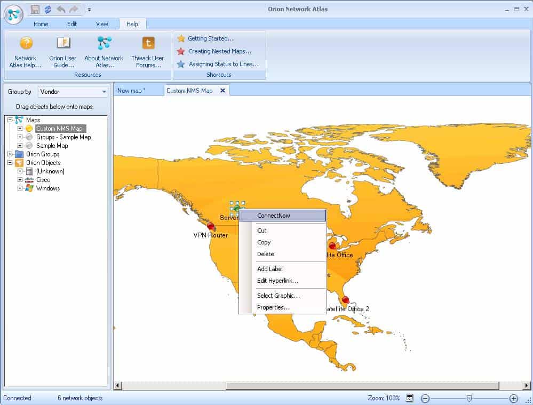Click the Orion Groups folder icon

19,154
